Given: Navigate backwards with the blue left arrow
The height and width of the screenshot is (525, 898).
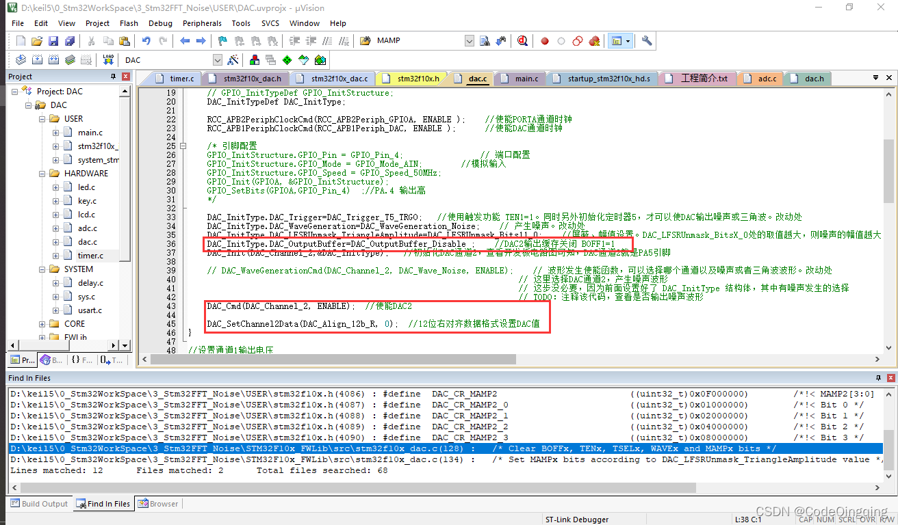Looking at the screenshot, I should [x=185, y=41].
